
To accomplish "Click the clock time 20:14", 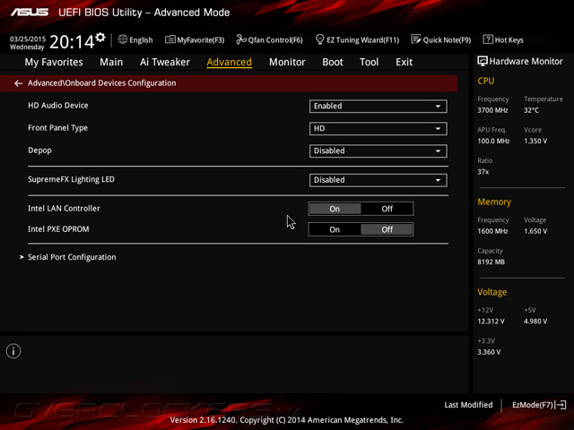I will click(72, 42).
